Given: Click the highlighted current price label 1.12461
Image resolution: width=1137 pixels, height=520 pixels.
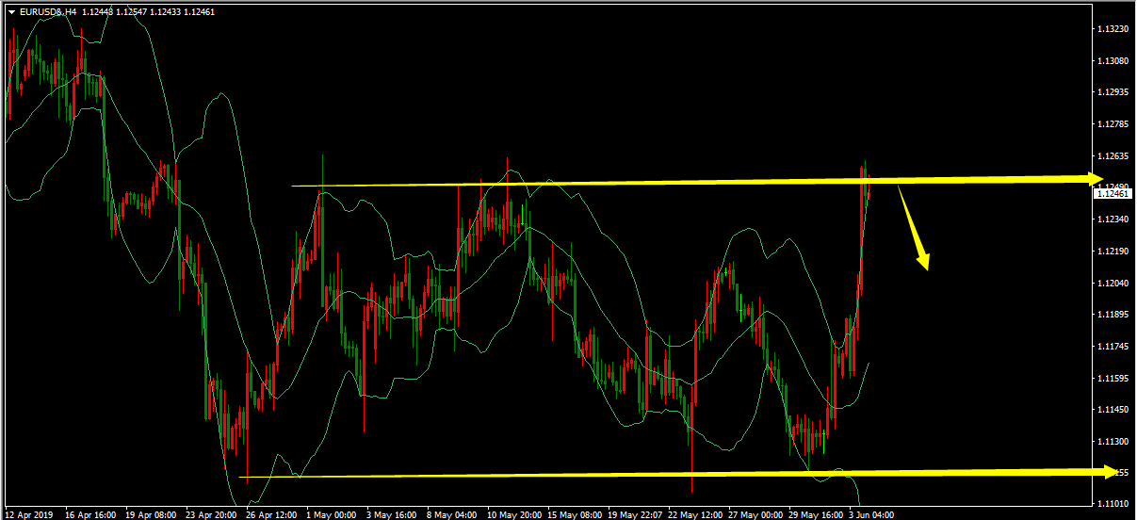Looking at the screenshot, I should coord(1112,194).
